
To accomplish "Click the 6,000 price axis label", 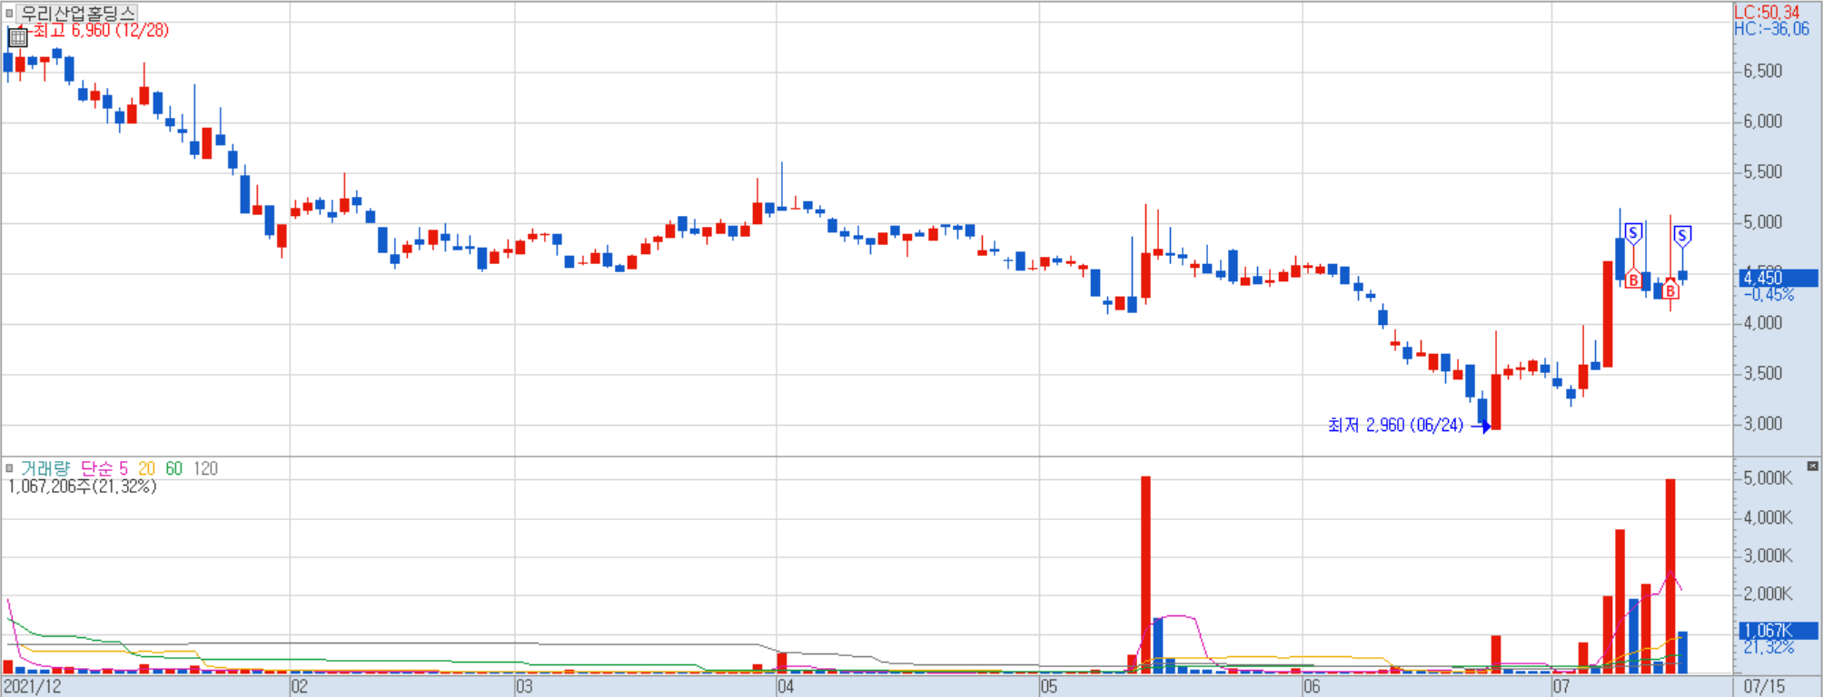I will click(x=1763, y=122).
